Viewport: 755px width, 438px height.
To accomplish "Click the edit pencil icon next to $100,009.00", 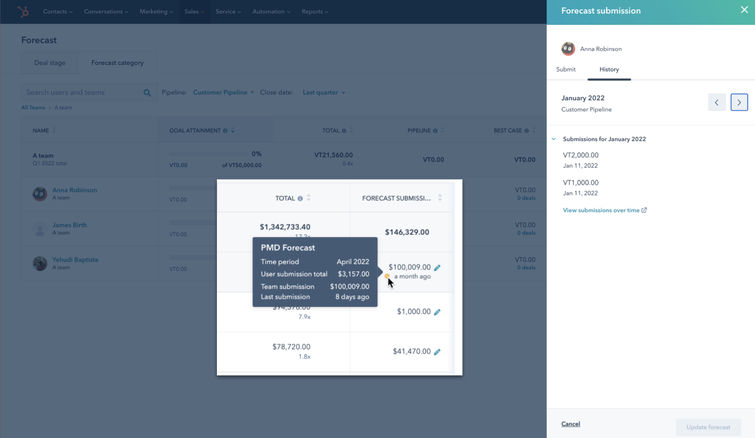I will 438,267.
